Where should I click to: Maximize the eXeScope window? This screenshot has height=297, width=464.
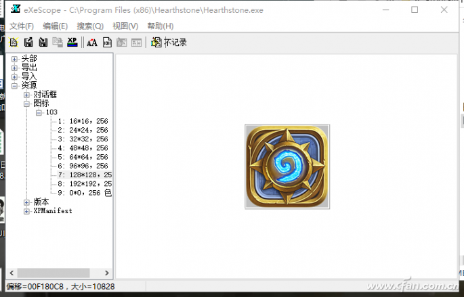point(415,9)
